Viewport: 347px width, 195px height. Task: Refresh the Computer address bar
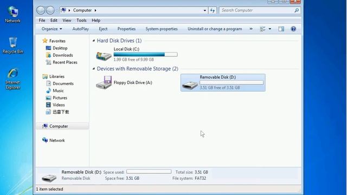[213, 10]
